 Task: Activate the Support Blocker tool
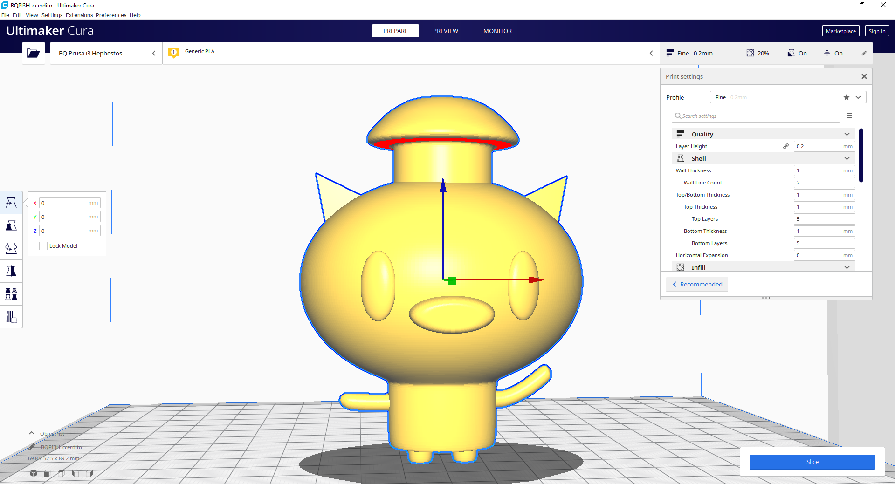11,317
